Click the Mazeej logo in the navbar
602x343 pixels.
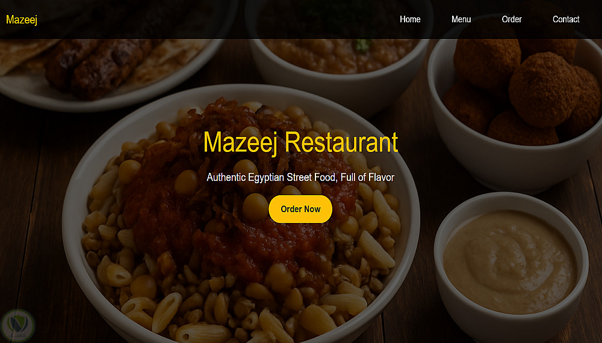(x=22, y=20)
